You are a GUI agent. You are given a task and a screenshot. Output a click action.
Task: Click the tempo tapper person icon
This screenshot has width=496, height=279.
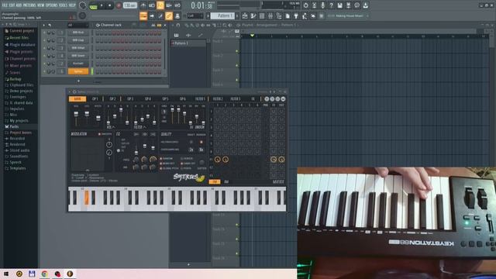pos(305,15)
